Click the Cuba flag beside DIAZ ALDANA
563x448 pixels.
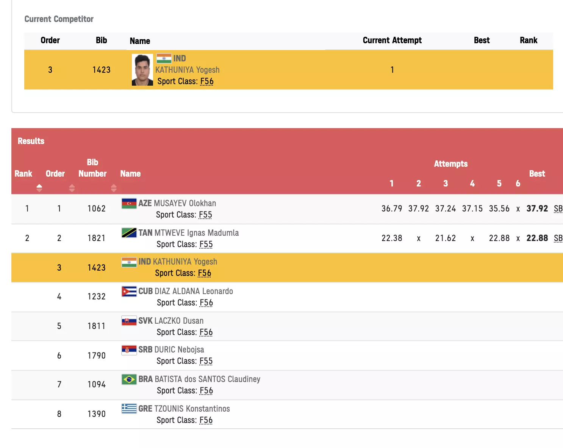pos(129,291)
